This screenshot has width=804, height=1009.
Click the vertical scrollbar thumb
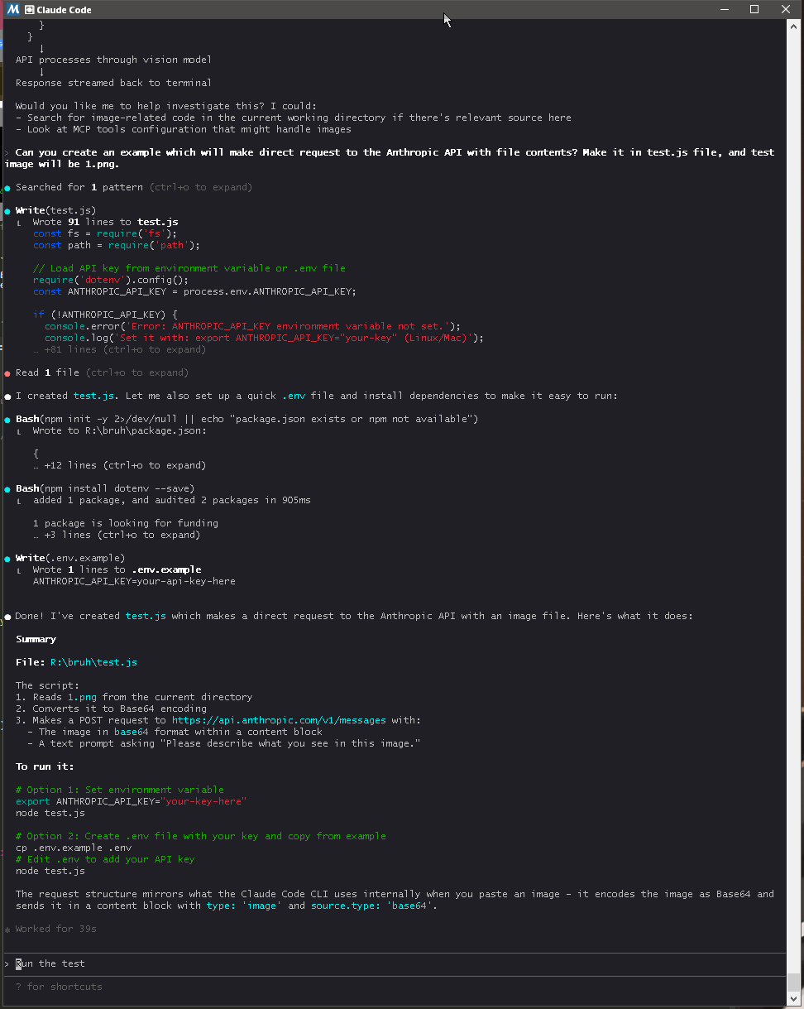(792, 981)
